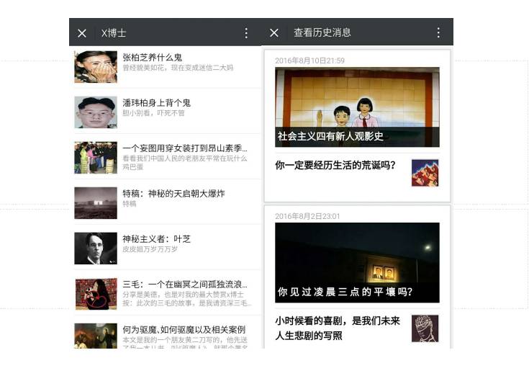The width and height of the screenshot is (529, 376).
Task: Tap thumbnail next to 特稿 article
Action: click(x=96, y=202)
